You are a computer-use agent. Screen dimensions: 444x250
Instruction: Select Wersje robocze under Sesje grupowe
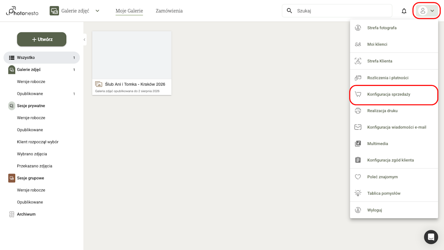(31, 190)
